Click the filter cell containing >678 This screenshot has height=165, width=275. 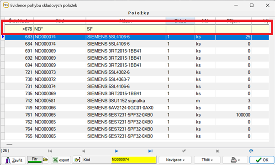[19, 29]
